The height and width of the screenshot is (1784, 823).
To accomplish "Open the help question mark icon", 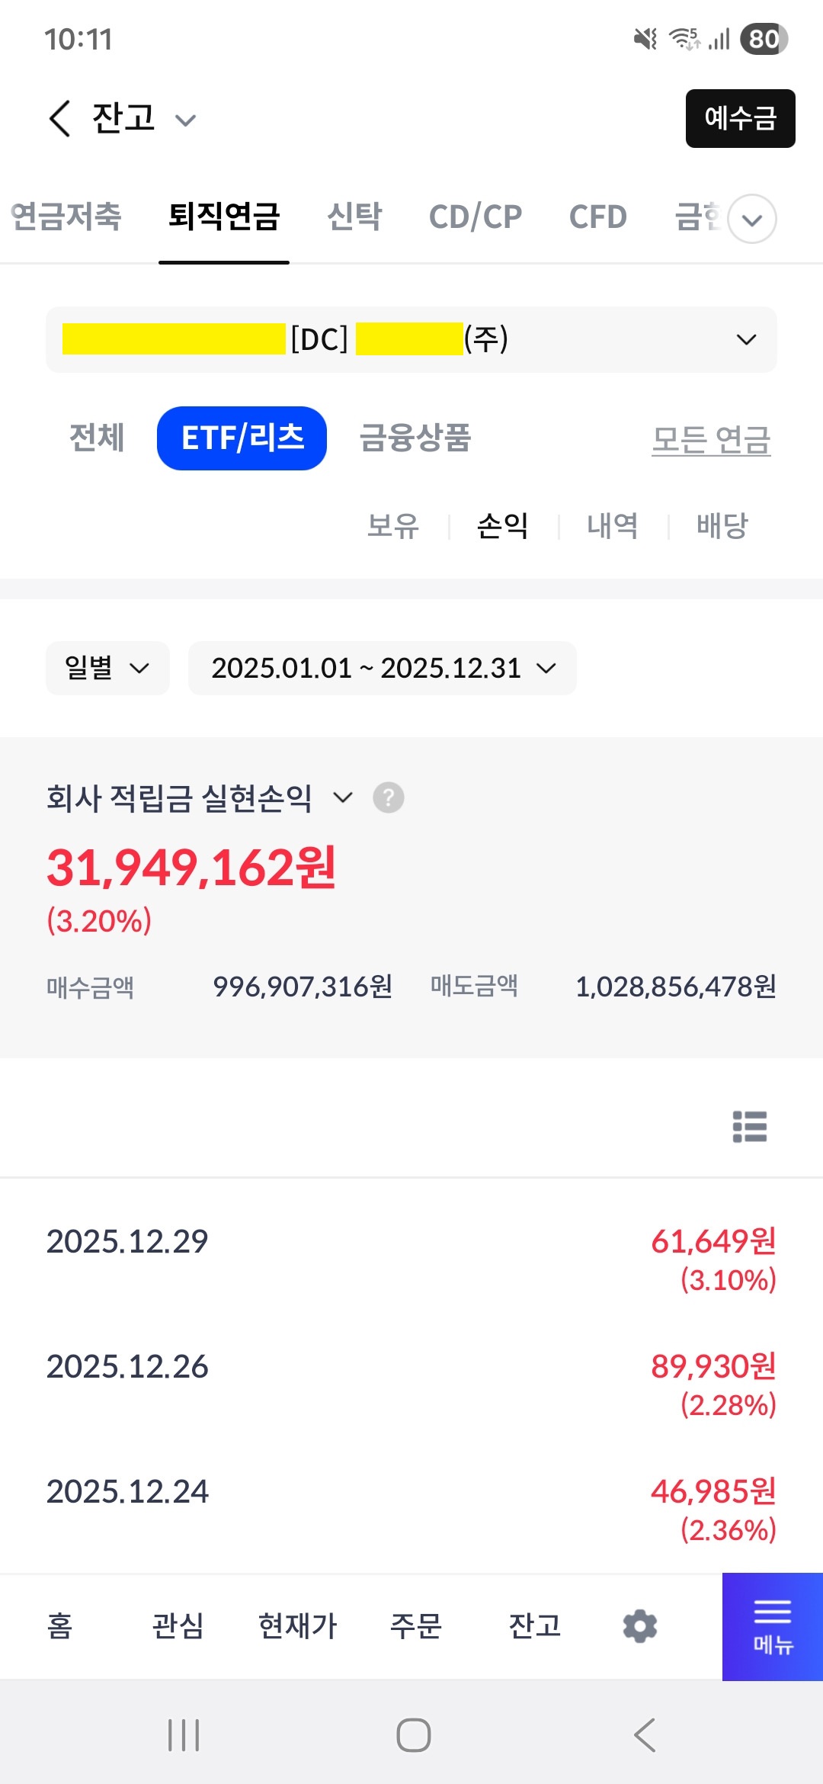I will [x=389, y=797].
